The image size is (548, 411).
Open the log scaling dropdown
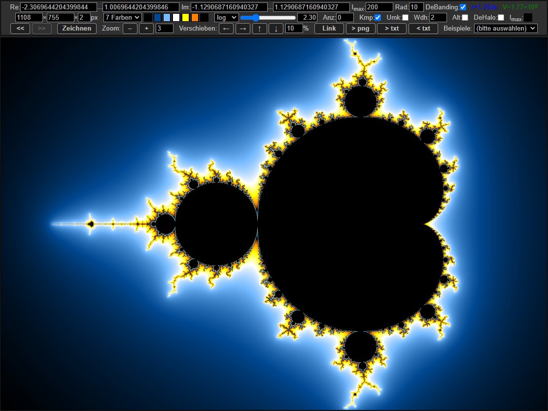point(226,18)
